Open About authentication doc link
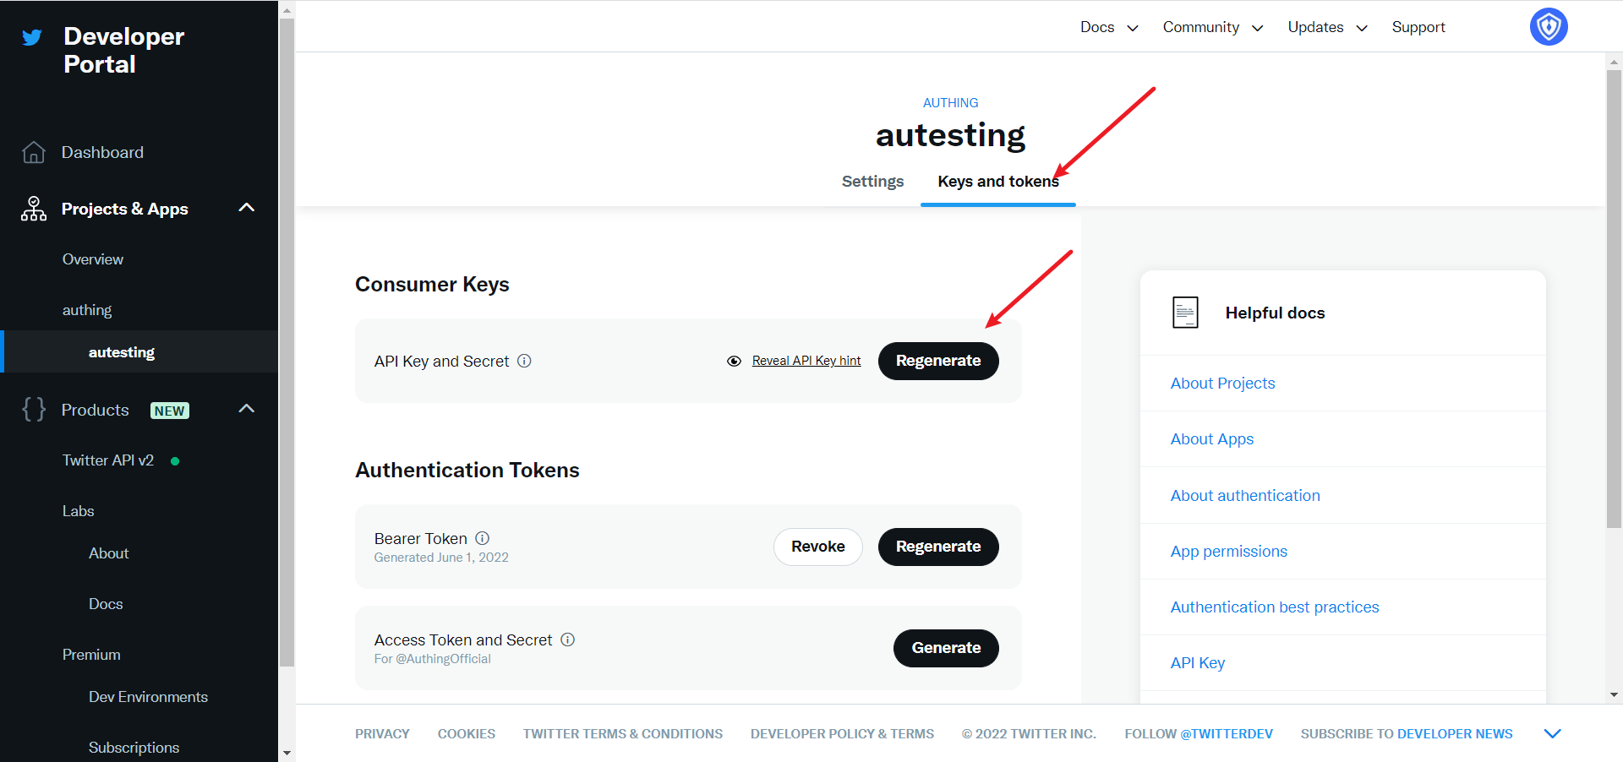This screenshot has height=762, width=1623. tap(1244, 496)
